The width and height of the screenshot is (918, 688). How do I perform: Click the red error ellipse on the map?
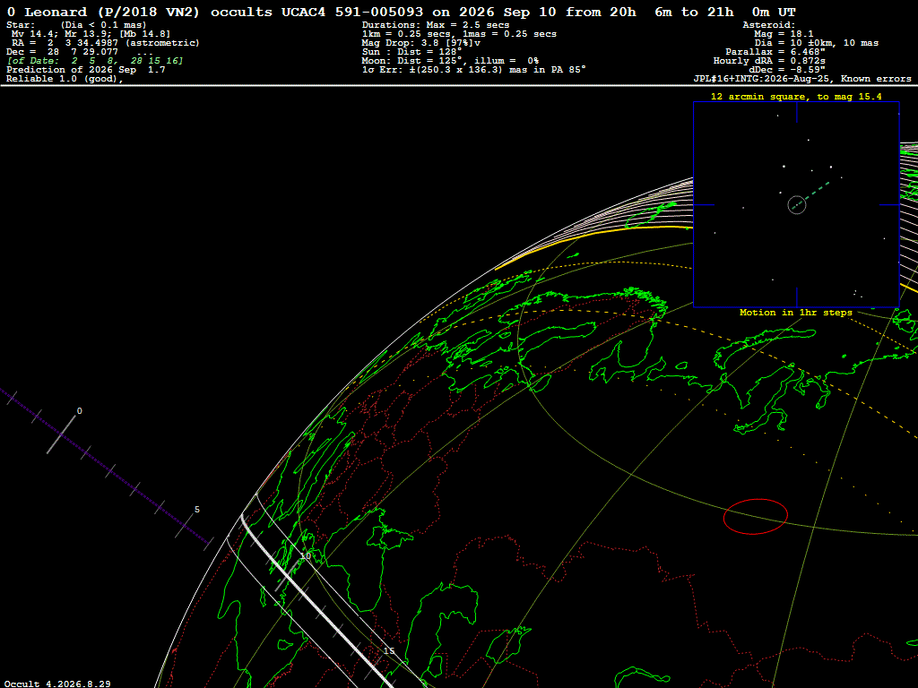[755, 517]
